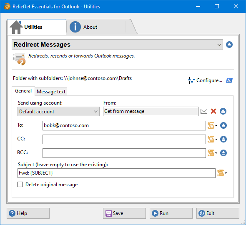This screenshot has height=225, width=246.
Task: Switch to the Message text tab
Action: [x=51, y=92]
